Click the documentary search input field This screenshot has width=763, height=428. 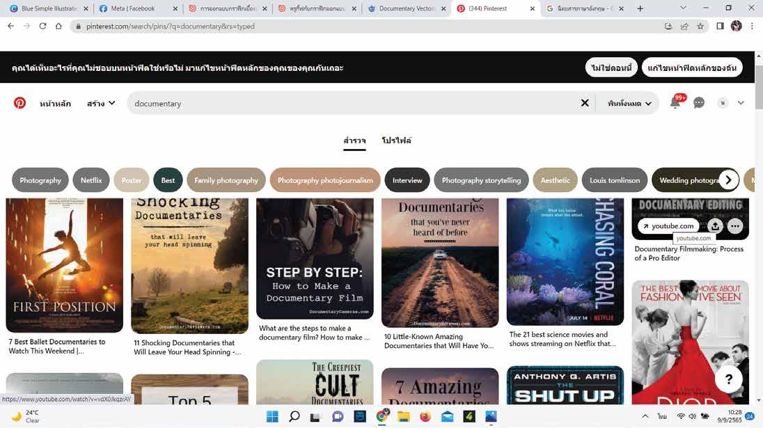(355, 103)
